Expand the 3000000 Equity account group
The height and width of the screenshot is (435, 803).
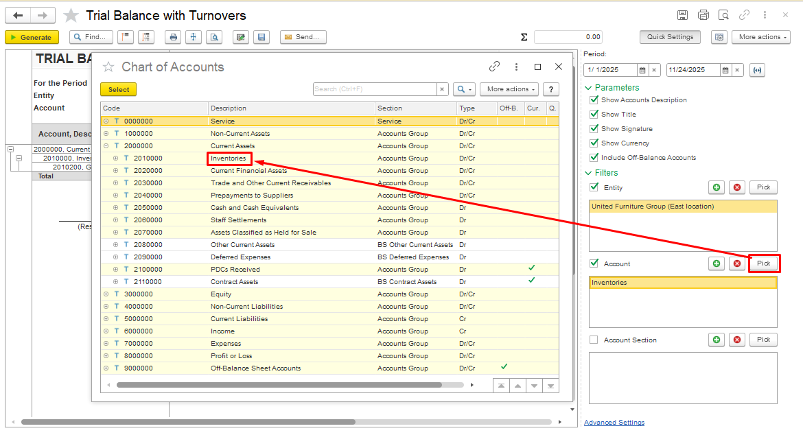[x=106, y=294]
